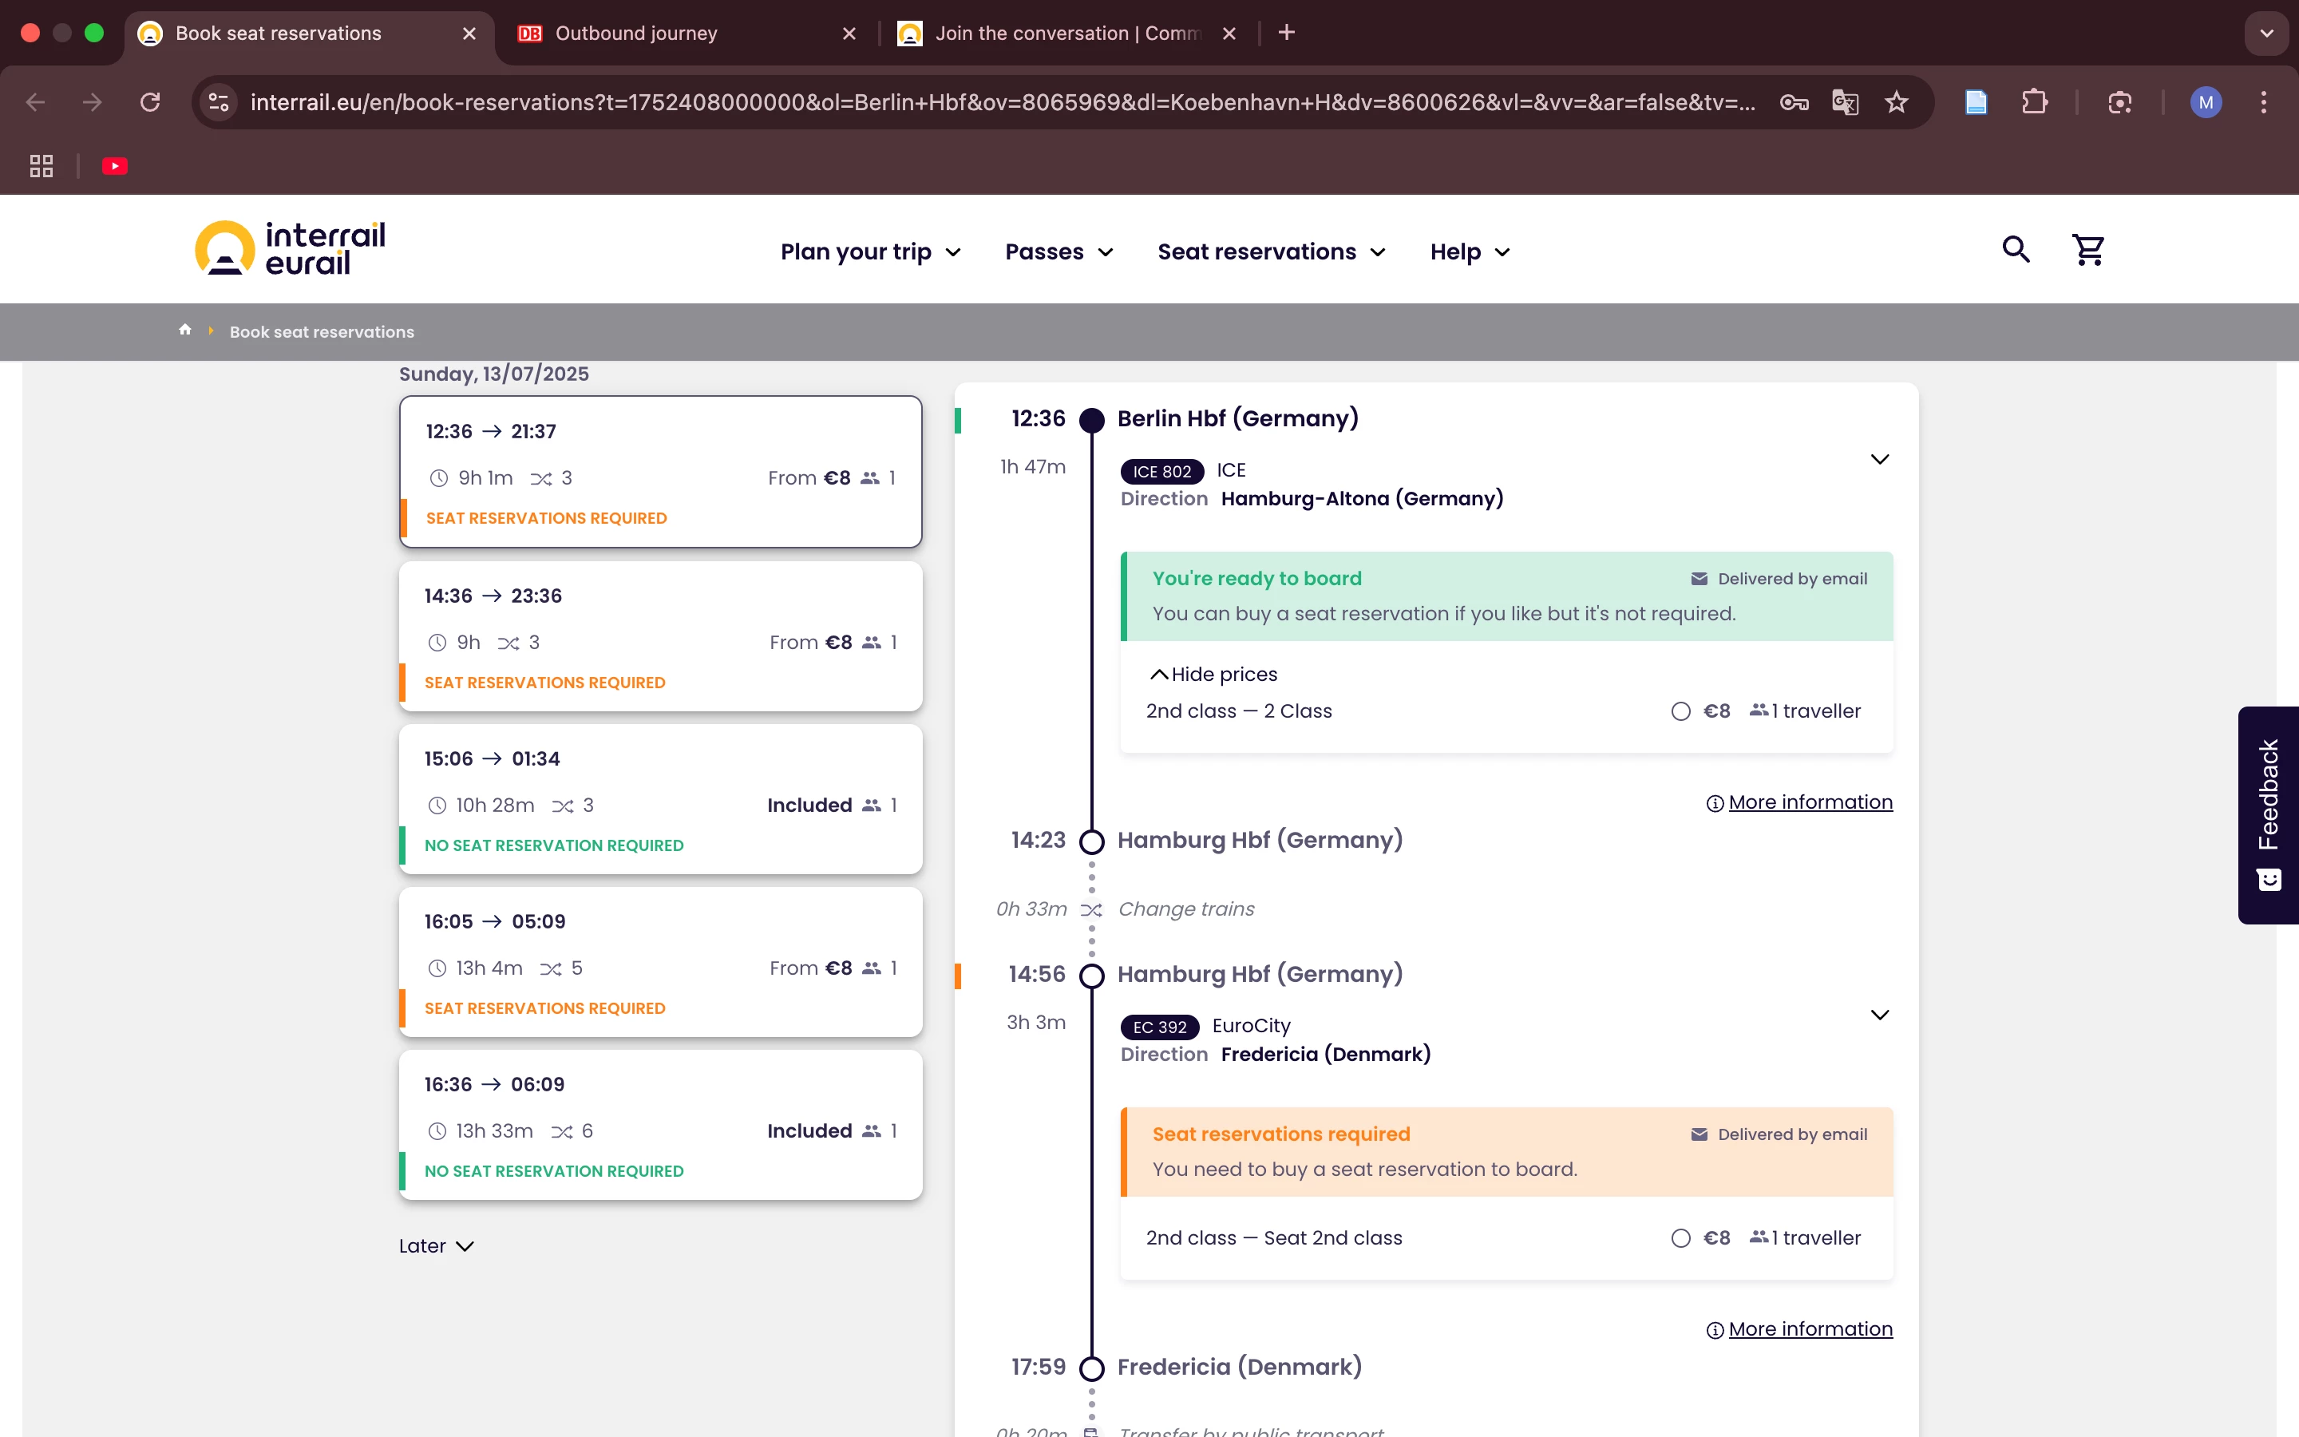Image resolution: width=2299 pixels, height=1437 pixels.
Task: Bookmark page with star icon
Action: point(1896,103)
